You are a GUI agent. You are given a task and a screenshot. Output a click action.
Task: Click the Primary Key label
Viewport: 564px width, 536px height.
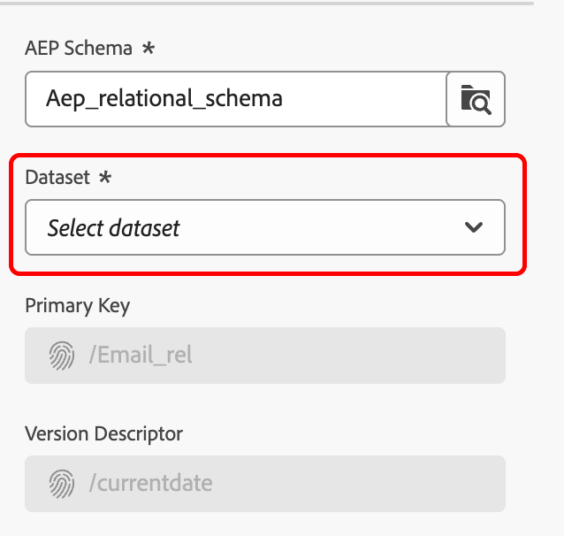pyautogui.click(x=77, y=307)
